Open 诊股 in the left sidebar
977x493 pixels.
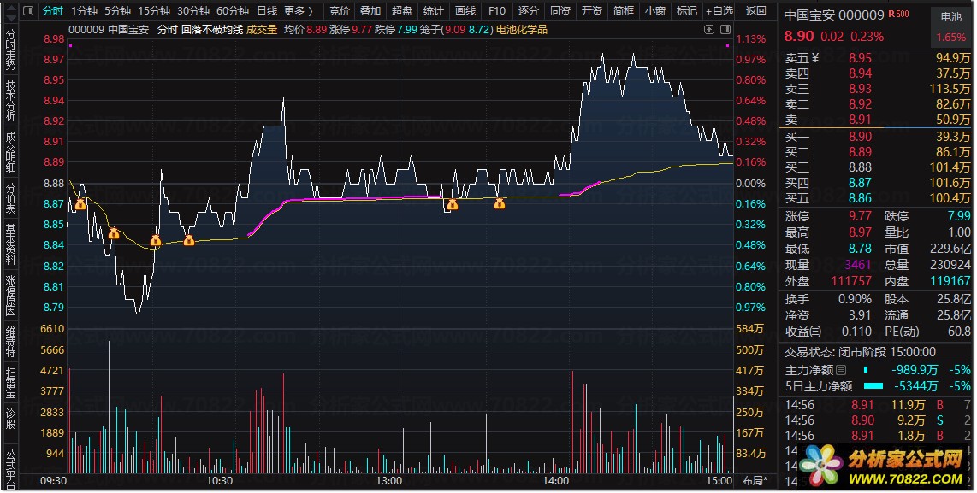10,419
